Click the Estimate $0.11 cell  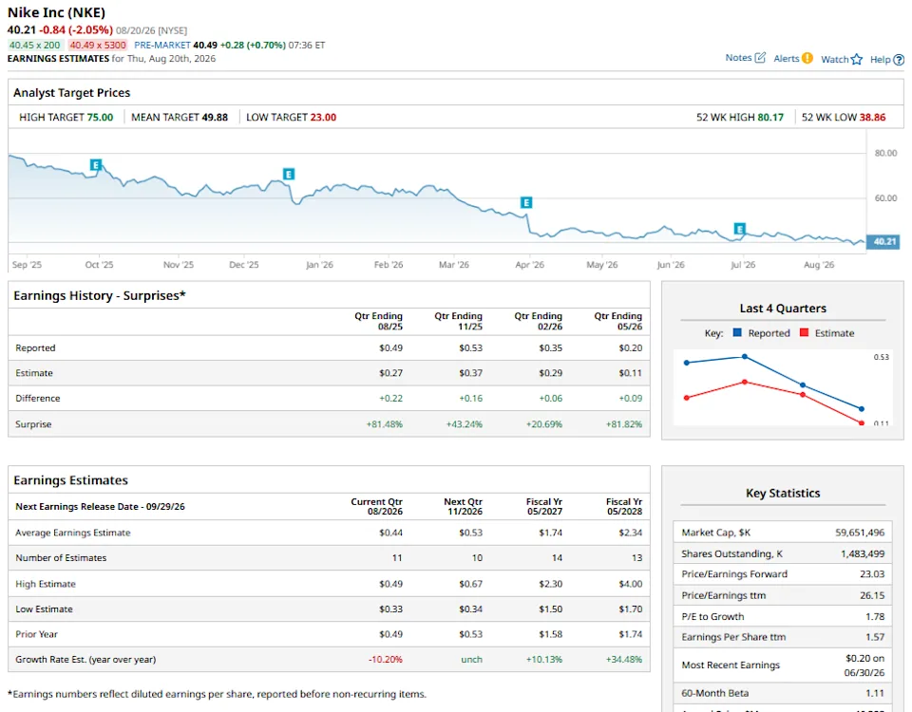click(631, 372)
